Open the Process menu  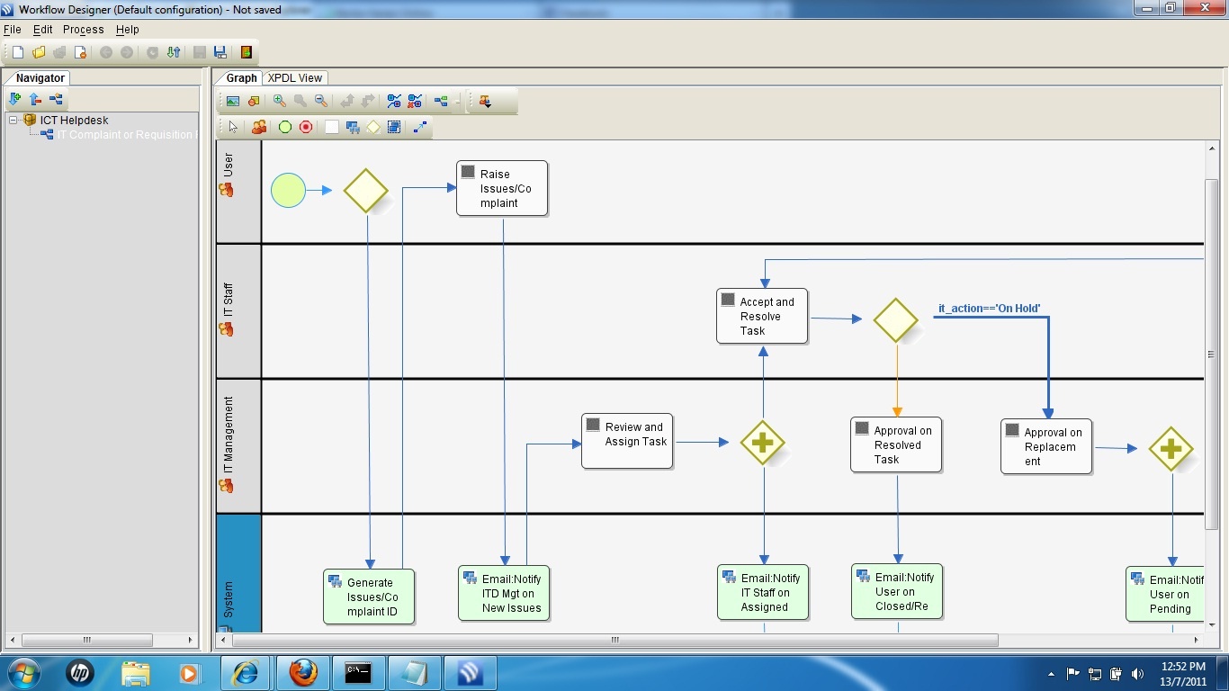(83, 30)
